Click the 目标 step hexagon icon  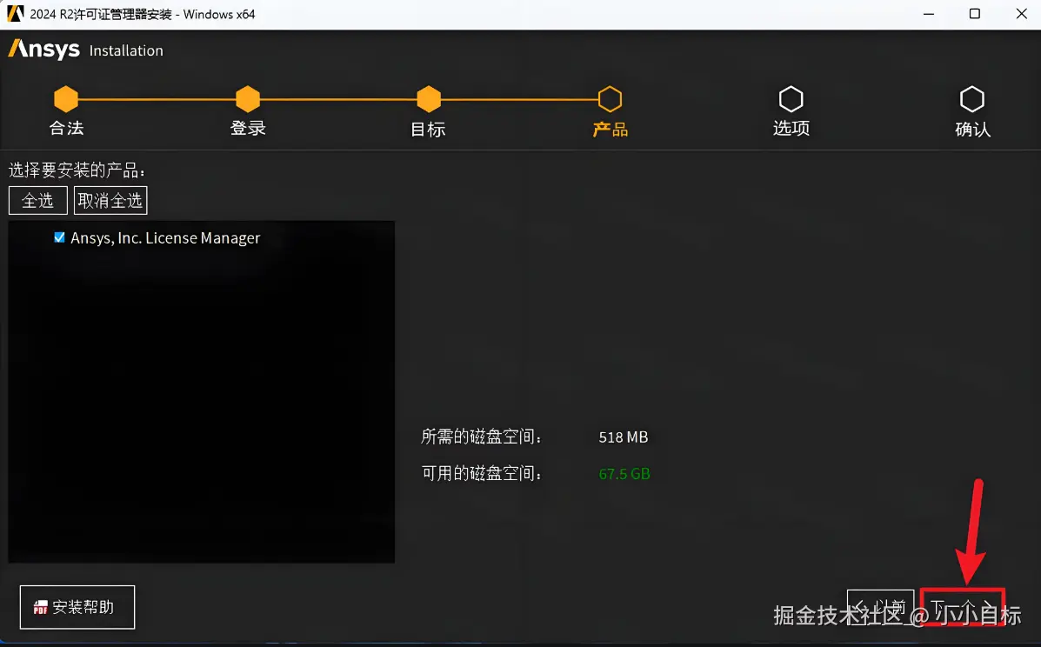tap(429, 99)
